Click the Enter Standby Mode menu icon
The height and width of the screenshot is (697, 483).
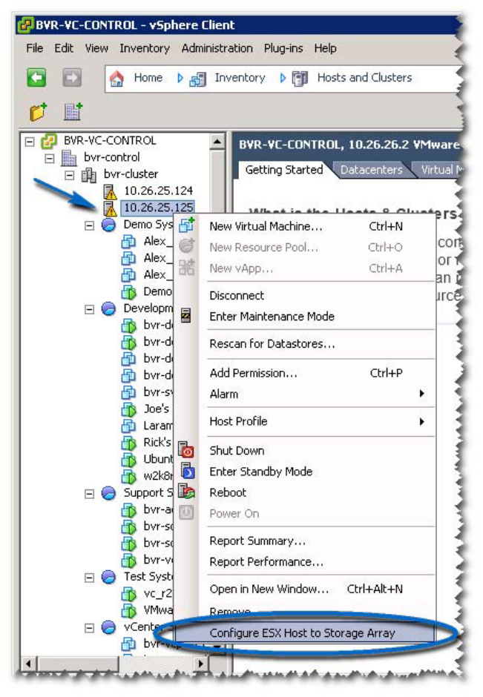pyautogui.click(x=188, y=471)
